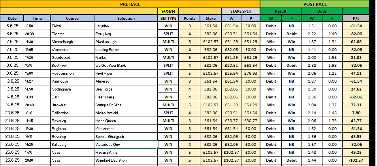Click the £76.93 place stake cell
The height and width of the screenshot is (166, 377).
(x=251, y=74)
